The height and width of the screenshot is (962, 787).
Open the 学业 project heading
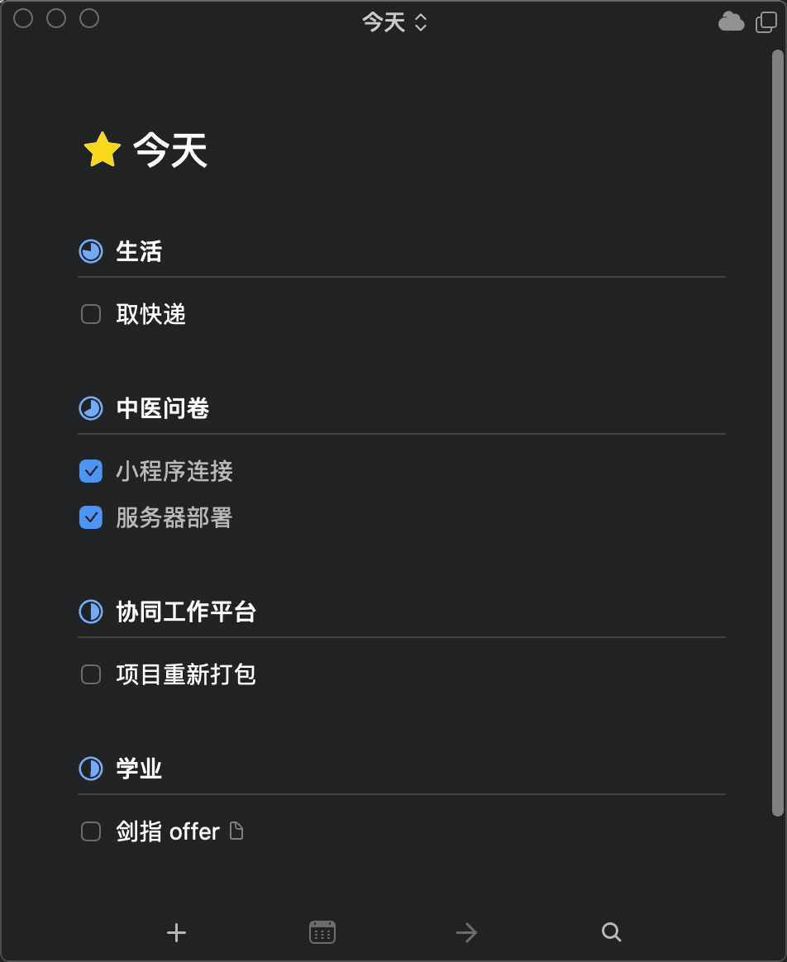[139, 769]
